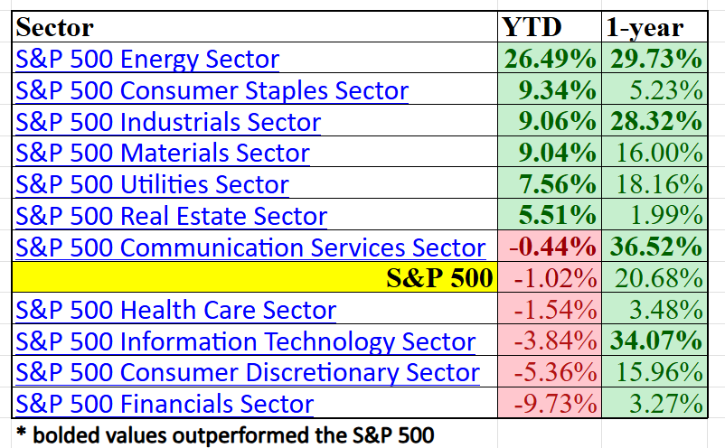Follow the S&P 500 Materials Sector link

(163, 154)
